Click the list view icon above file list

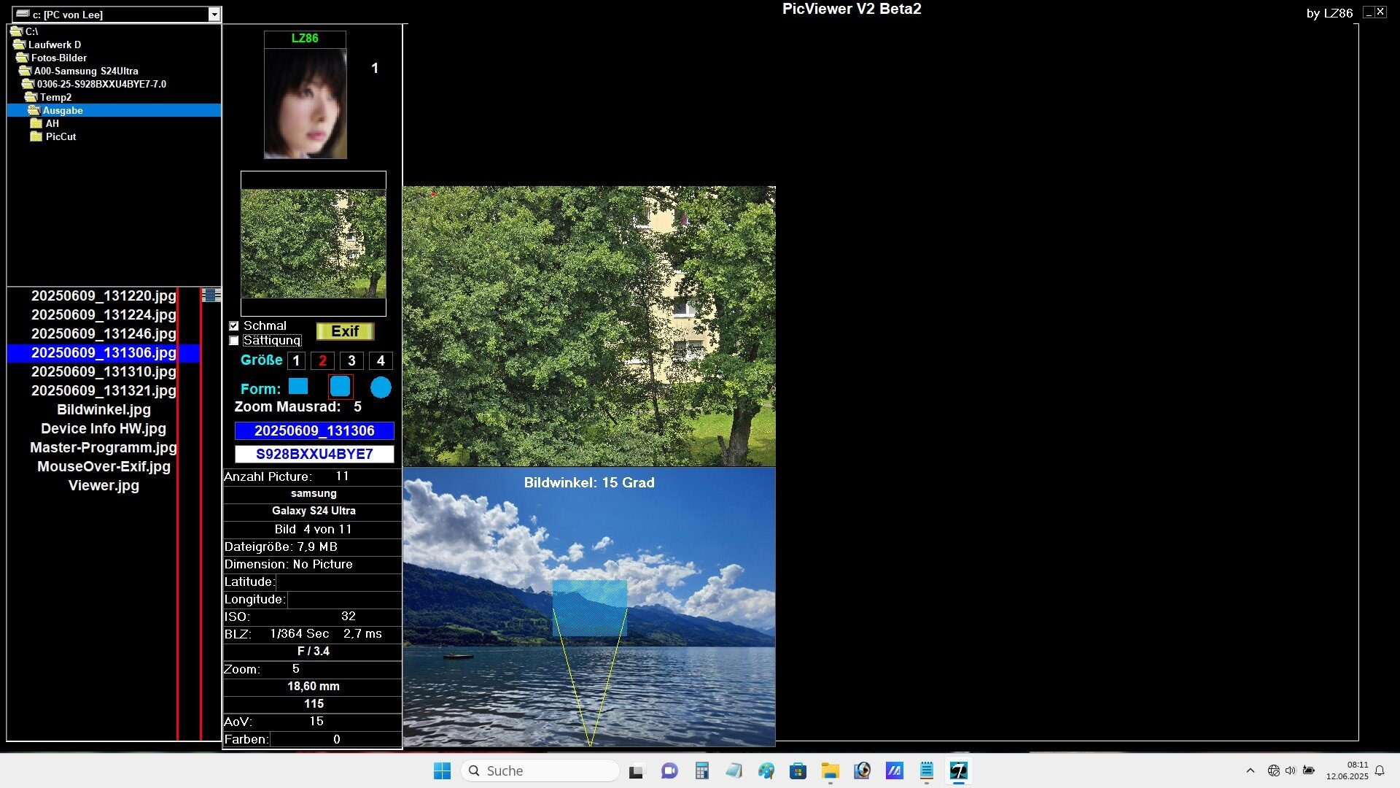click(211, 295)
